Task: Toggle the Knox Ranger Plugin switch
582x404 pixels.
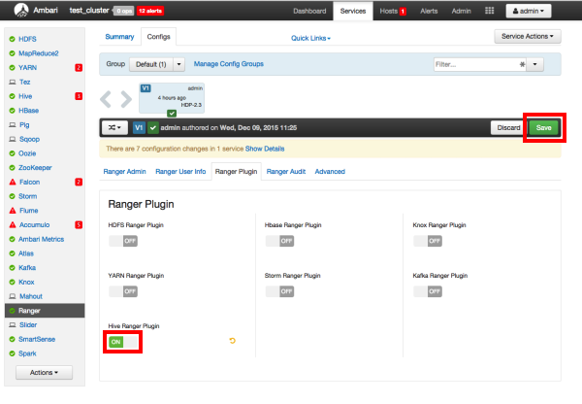Action: click(x=428, y=241)
